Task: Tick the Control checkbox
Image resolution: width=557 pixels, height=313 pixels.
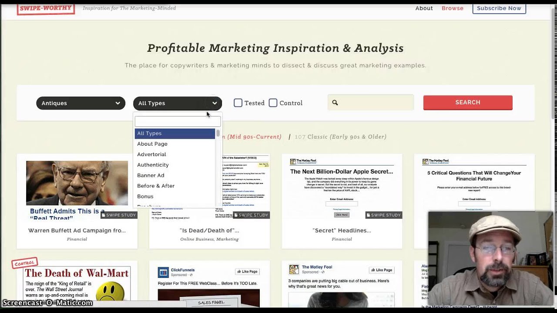Action: (273, 103)
